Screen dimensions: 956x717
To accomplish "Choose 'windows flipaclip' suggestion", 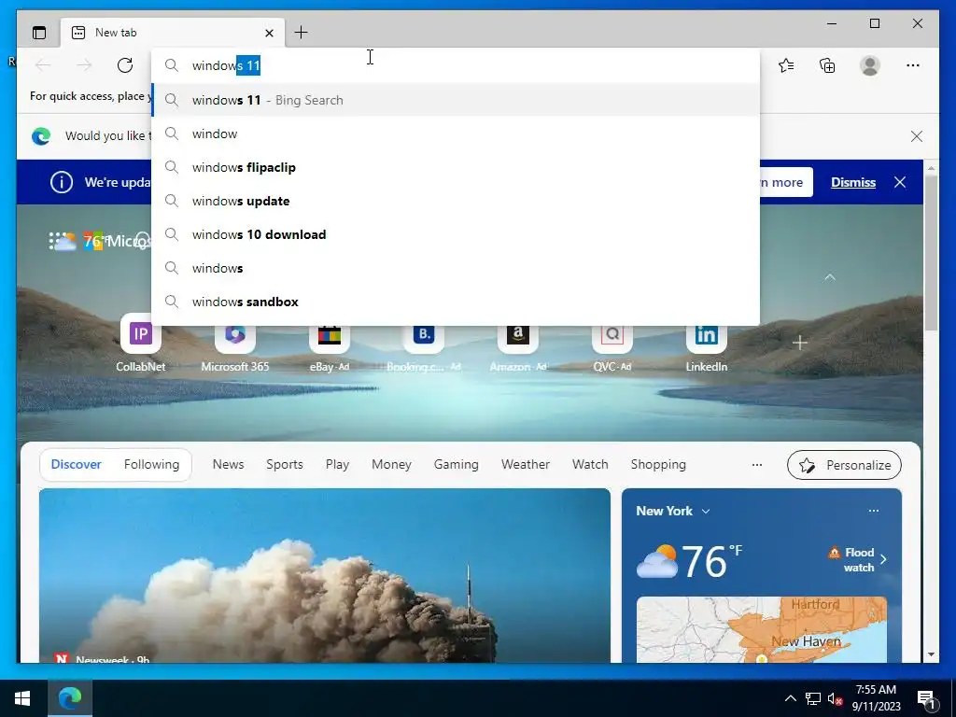I will (456, 167).
